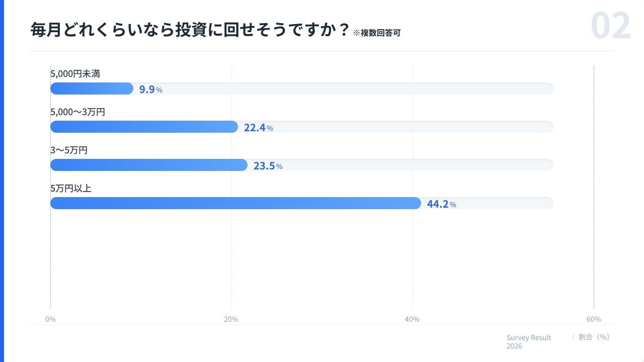Select the 3〜5万円 category label
Screen dimensions: 644x362
point(69,150)
